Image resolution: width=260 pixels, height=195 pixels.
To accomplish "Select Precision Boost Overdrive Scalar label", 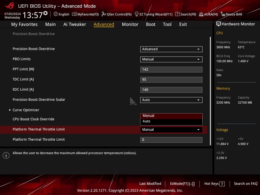I will click(39, 100).
